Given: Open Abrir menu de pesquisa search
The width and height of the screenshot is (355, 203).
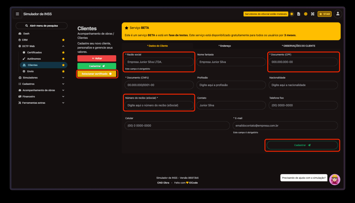Looking at the screenshot, I should click(x=42, y=26).
